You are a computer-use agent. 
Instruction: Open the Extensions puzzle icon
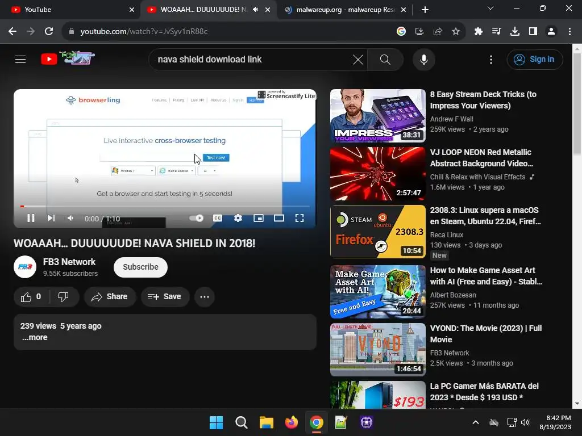pos(478,32)
